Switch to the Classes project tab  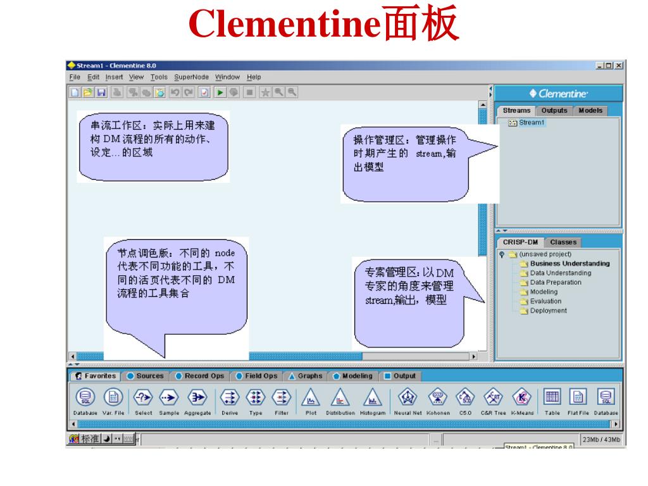point(563,242)
